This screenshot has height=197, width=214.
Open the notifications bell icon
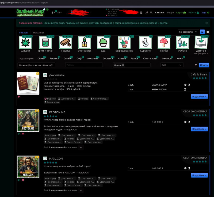tap(52, 13)
